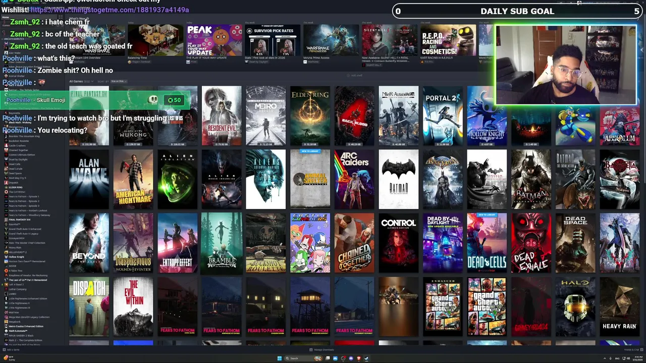This screenshot has height=363, width=646.
Task: Select 'NINJA GAIDEN 2 Black' in sidebar
Action: [21, 336]
